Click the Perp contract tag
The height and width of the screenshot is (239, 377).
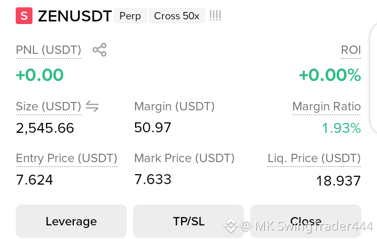click(130, 16)
